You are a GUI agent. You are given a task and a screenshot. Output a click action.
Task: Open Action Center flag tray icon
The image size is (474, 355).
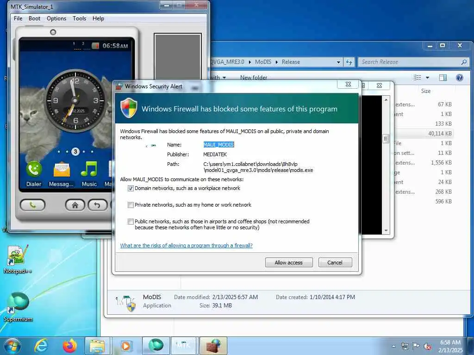pos(416,346)
